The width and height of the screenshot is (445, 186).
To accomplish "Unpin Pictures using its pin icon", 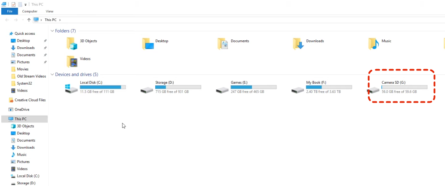I will click(x=45, y=62).
